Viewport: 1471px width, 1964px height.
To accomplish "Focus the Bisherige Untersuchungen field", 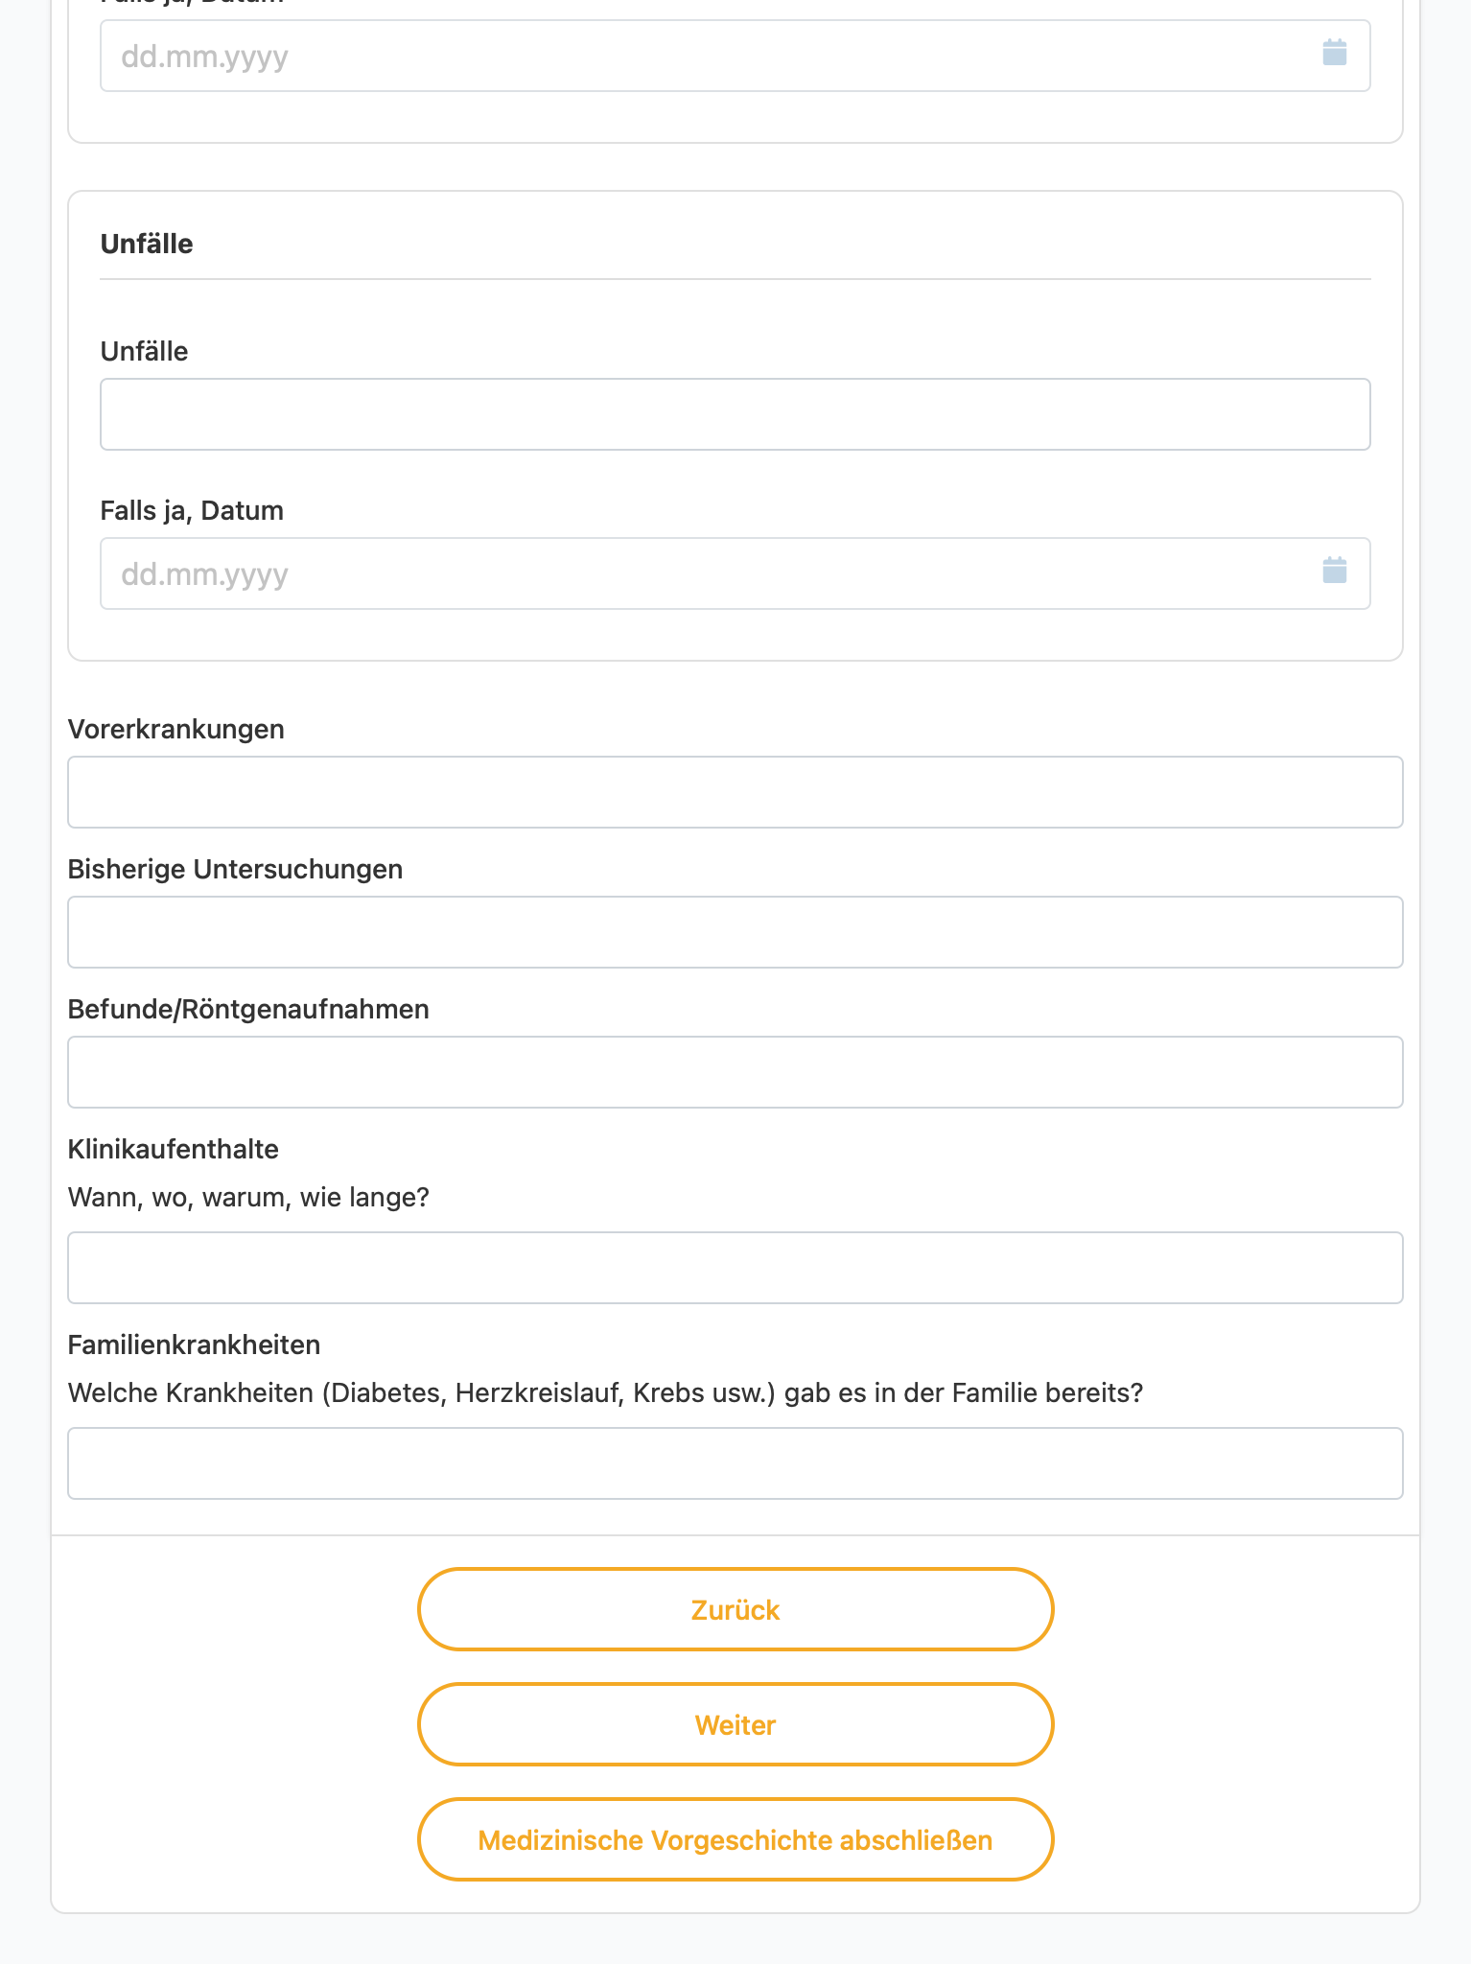I will point(735,932).
